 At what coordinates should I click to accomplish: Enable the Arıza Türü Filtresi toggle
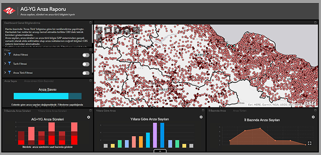pyautogui.click(x=86, y=73)
